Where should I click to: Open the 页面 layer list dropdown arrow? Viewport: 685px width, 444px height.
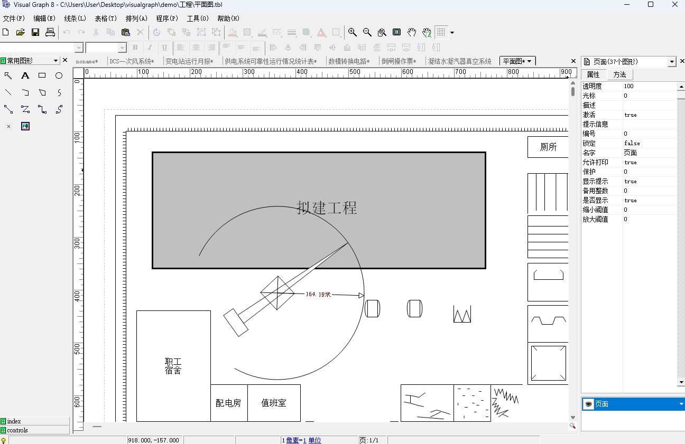[681, 404]
